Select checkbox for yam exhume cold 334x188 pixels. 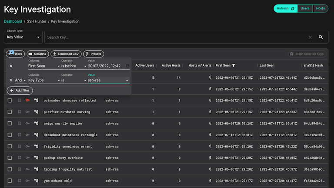10,181
